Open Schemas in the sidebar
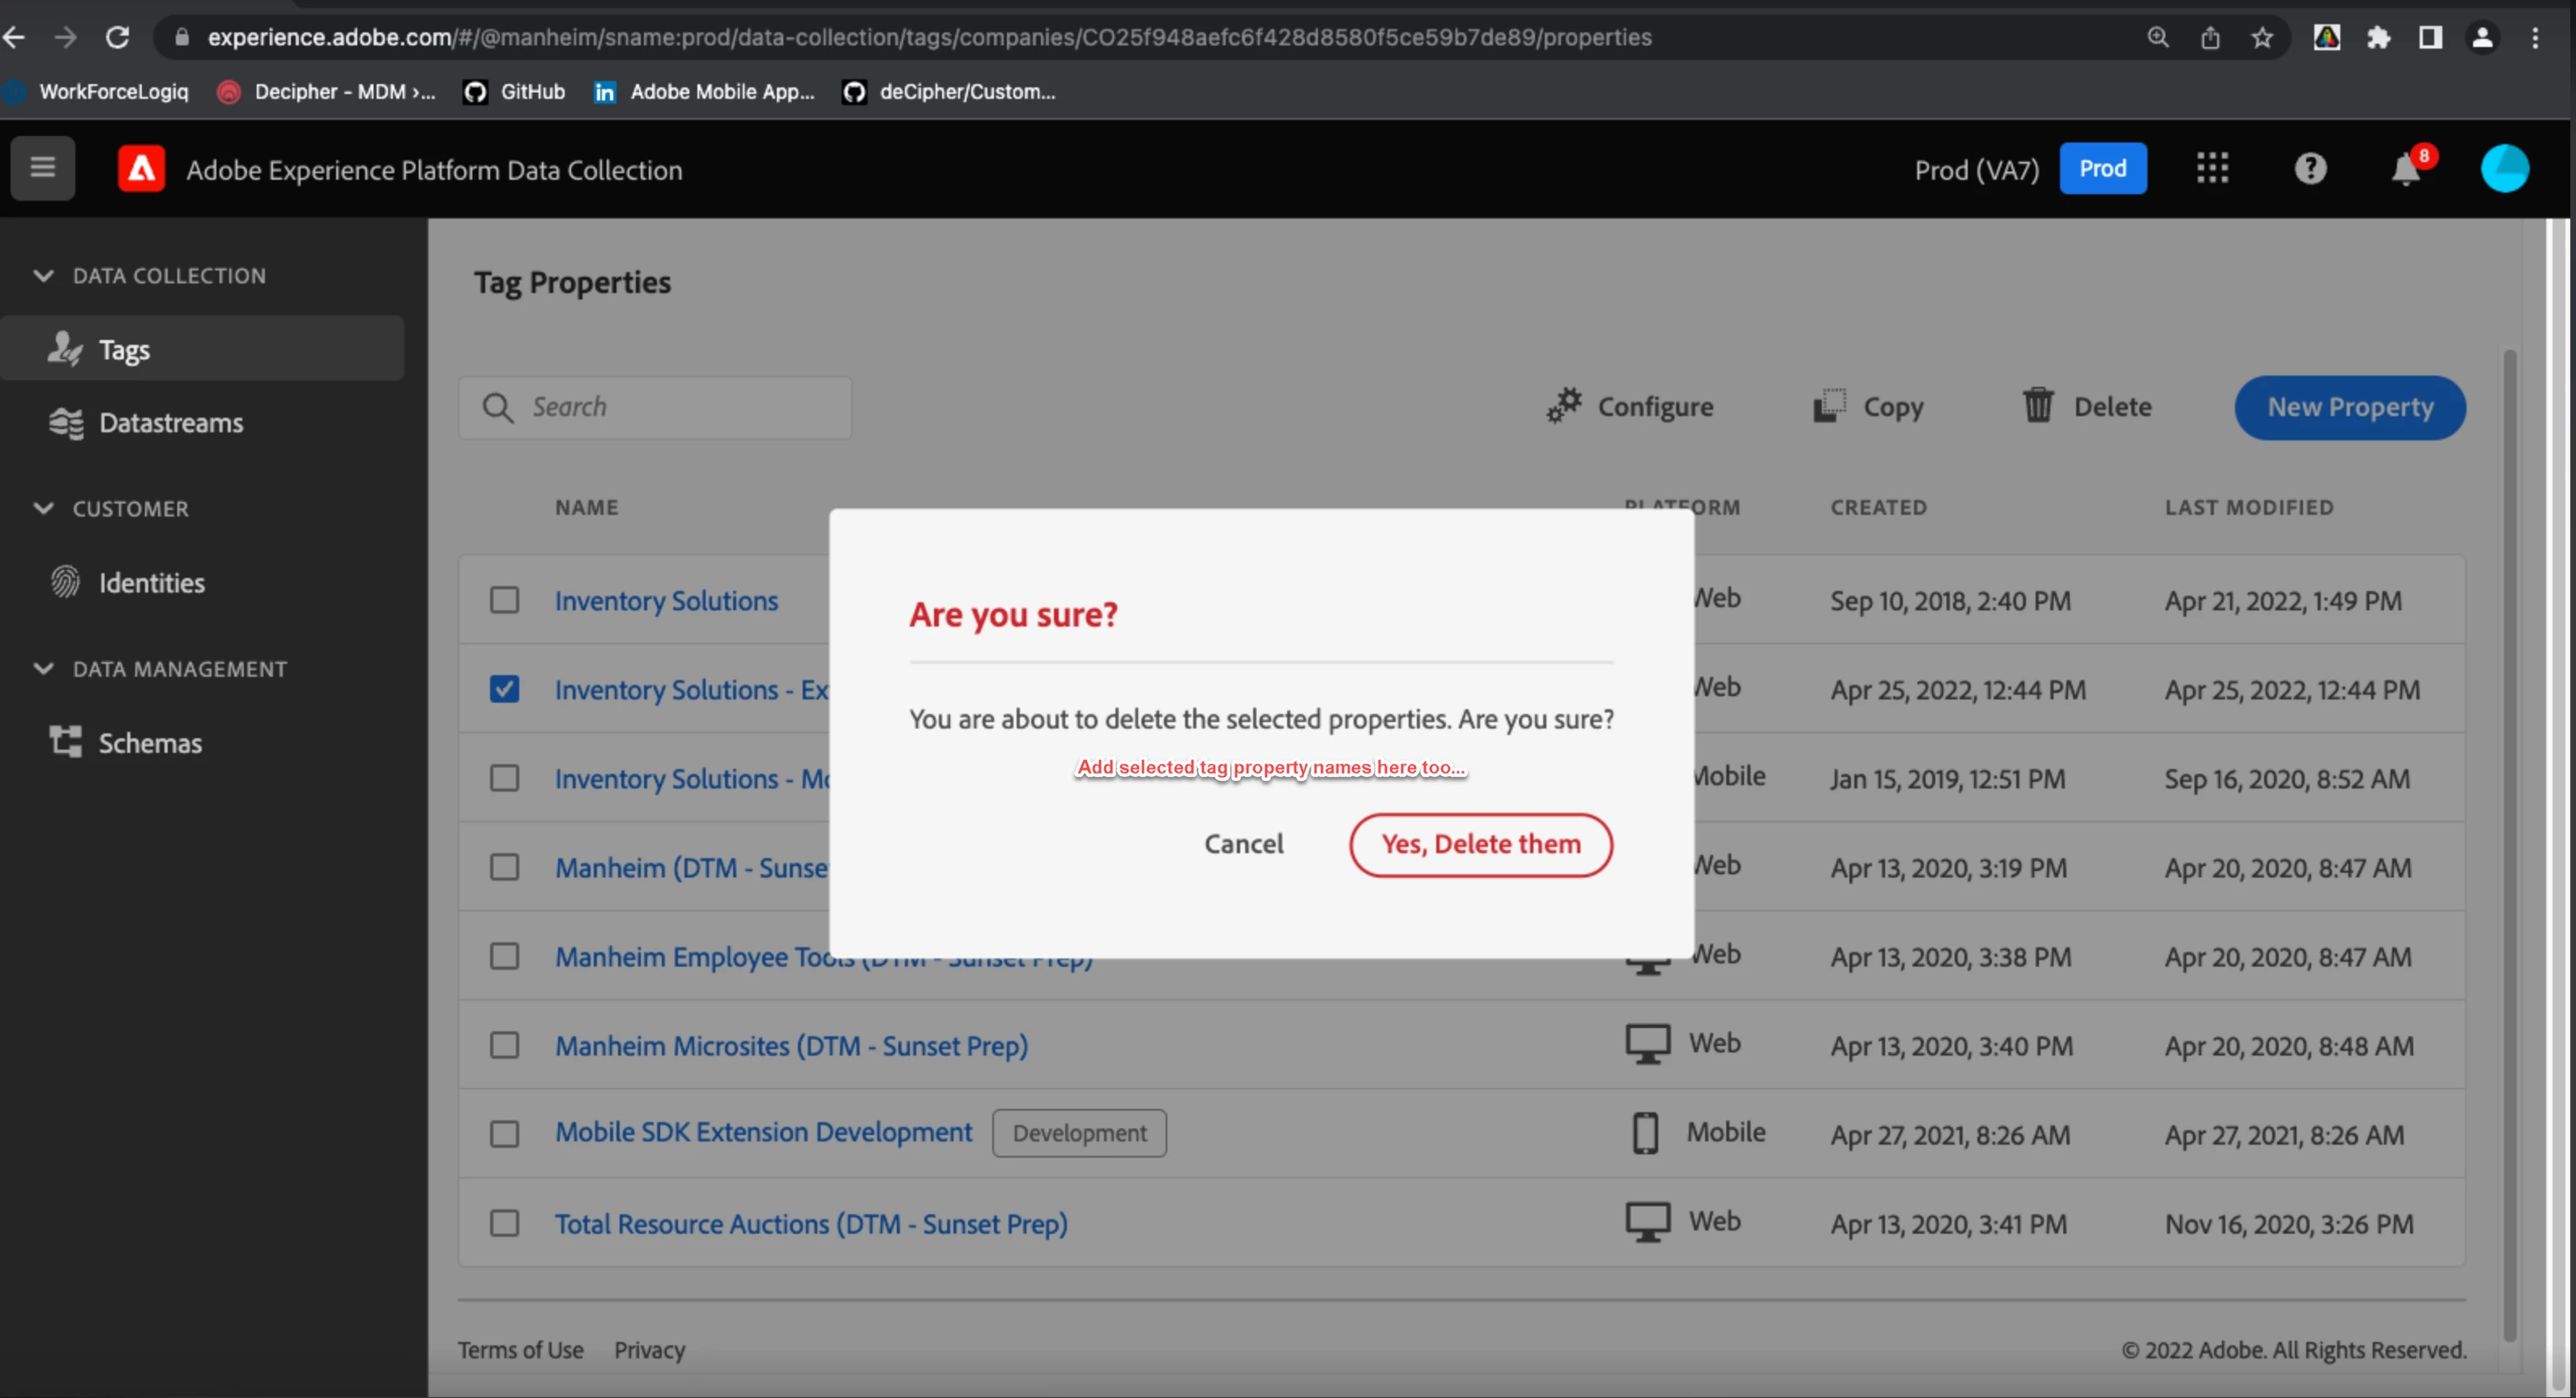The image size is (2576, 1398). [x=150, y=742]
